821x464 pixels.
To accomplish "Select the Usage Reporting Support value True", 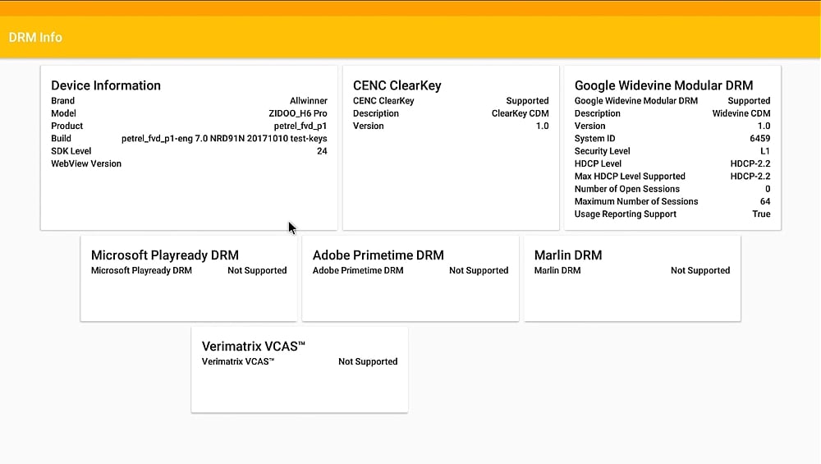I will tap(761, 214).
